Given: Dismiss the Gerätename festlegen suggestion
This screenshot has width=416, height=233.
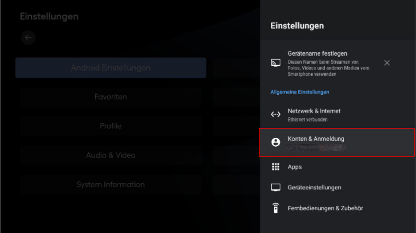Looking at the screenshot, I should pos(387,63).
